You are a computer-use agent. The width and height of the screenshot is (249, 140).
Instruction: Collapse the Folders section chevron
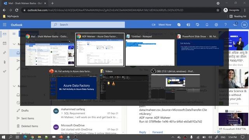point(14,86)
